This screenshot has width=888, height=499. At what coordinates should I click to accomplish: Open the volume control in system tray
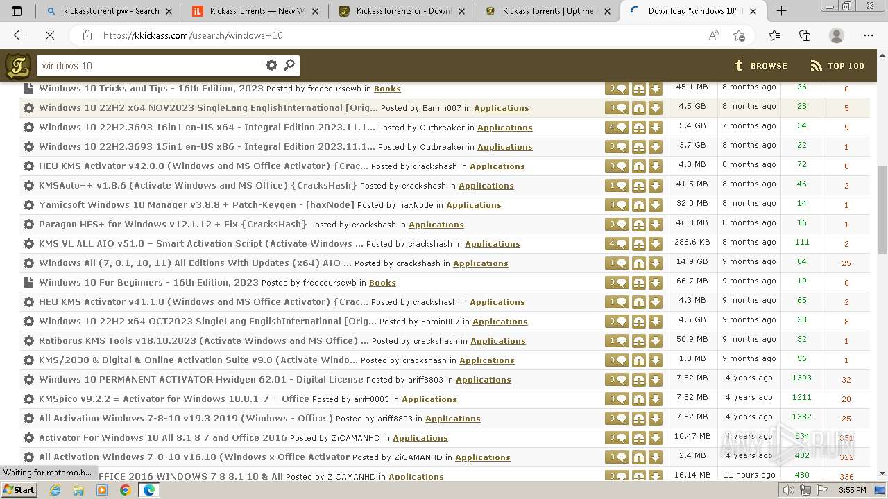788,490
